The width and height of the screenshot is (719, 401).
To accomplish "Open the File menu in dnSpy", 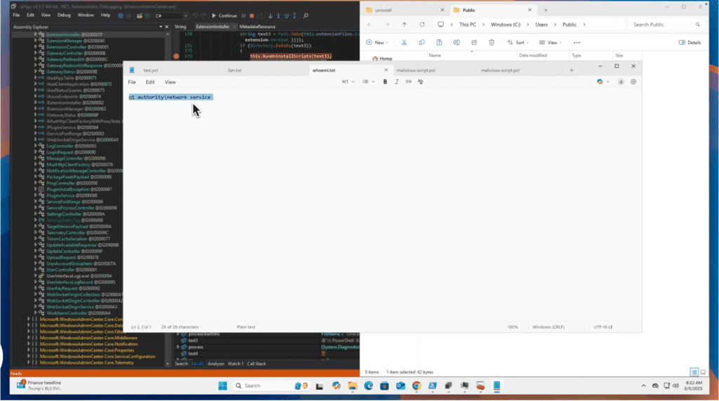I will [16, 15].
